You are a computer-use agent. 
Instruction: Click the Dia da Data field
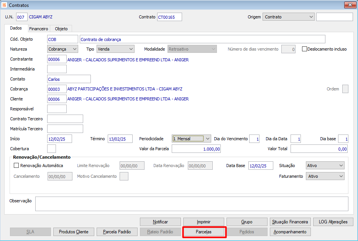point(296,139)
